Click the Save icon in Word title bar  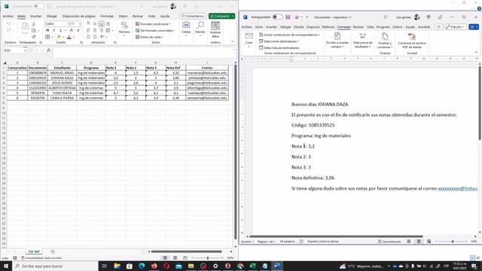point(288,17)
